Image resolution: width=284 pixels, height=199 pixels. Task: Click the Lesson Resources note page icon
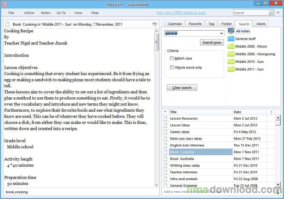165,118
